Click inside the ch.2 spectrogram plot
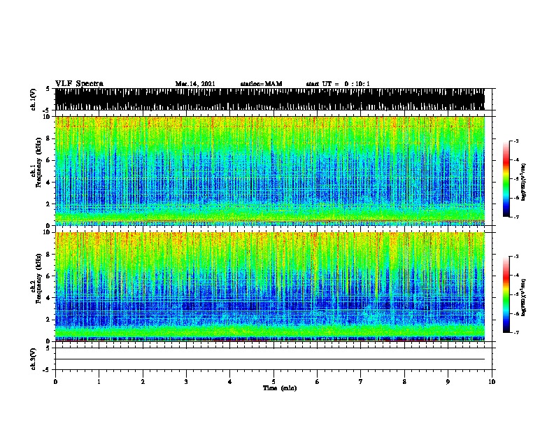The width and height of the screenshot is (554, 428). 270,287
